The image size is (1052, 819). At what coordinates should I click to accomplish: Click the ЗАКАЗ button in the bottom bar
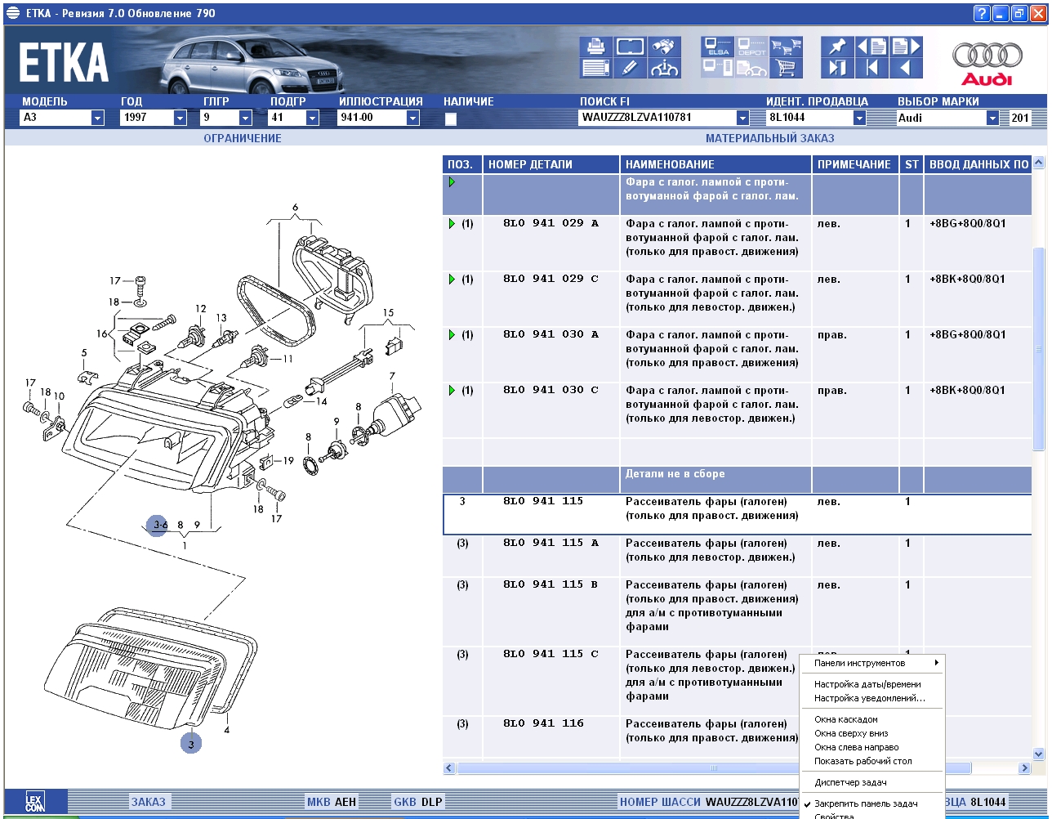tap(148, 802)
